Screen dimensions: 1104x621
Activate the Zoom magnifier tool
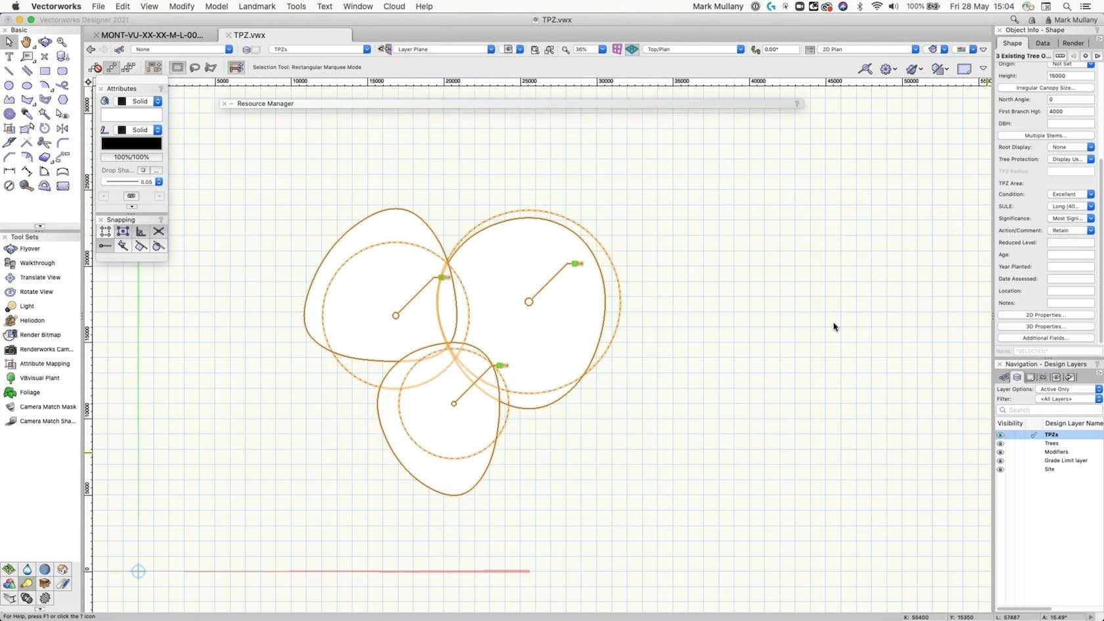[x=62, y=42]
